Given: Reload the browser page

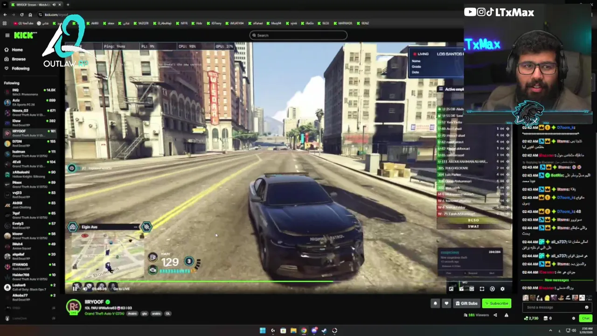Looking at the screenshot, I should [21, 14].
